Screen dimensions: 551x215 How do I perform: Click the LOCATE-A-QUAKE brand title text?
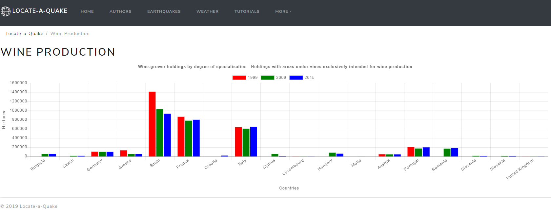pos(40,11)
